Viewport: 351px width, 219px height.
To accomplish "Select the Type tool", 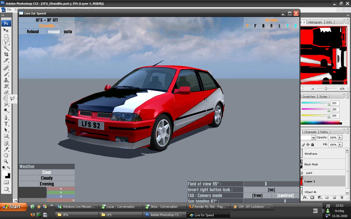I will coord(6,124).
